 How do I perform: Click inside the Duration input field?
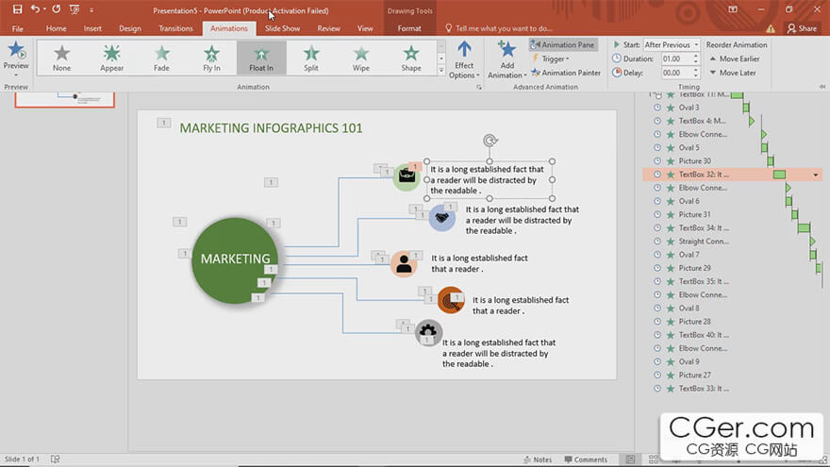(x=673, y=58)
